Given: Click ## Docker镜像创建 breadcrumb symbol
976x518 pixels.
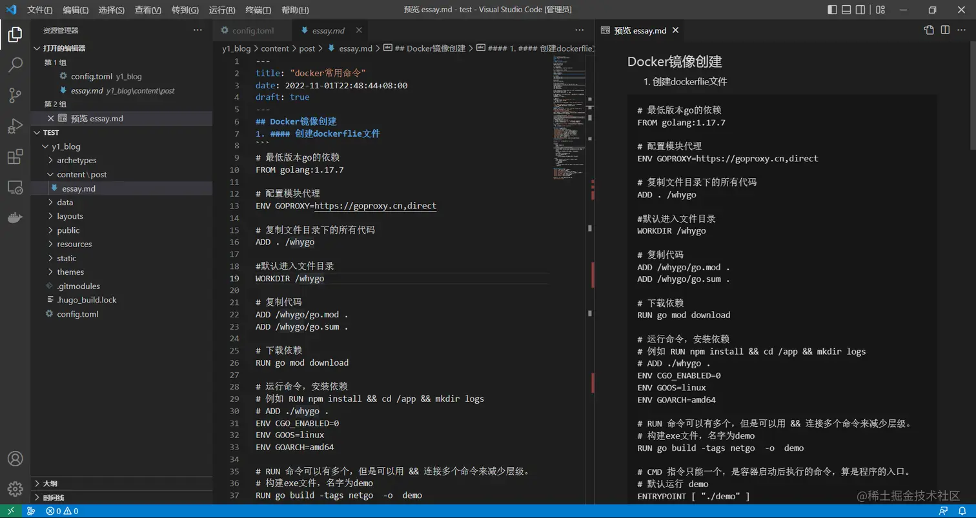Looking at the screenshot, I should tap(429, 48).
